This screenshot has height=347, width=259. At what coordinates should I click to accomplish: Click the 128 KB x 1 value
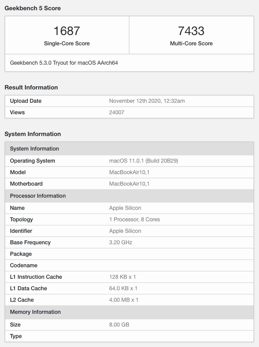tap(122, 277)
